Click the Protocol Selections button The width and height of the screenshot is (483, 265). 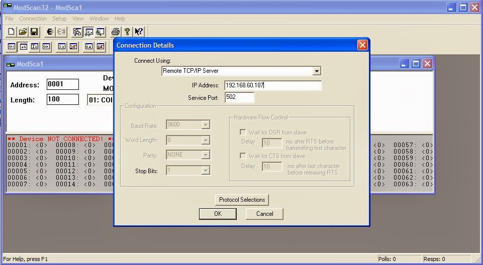point(242,200)
